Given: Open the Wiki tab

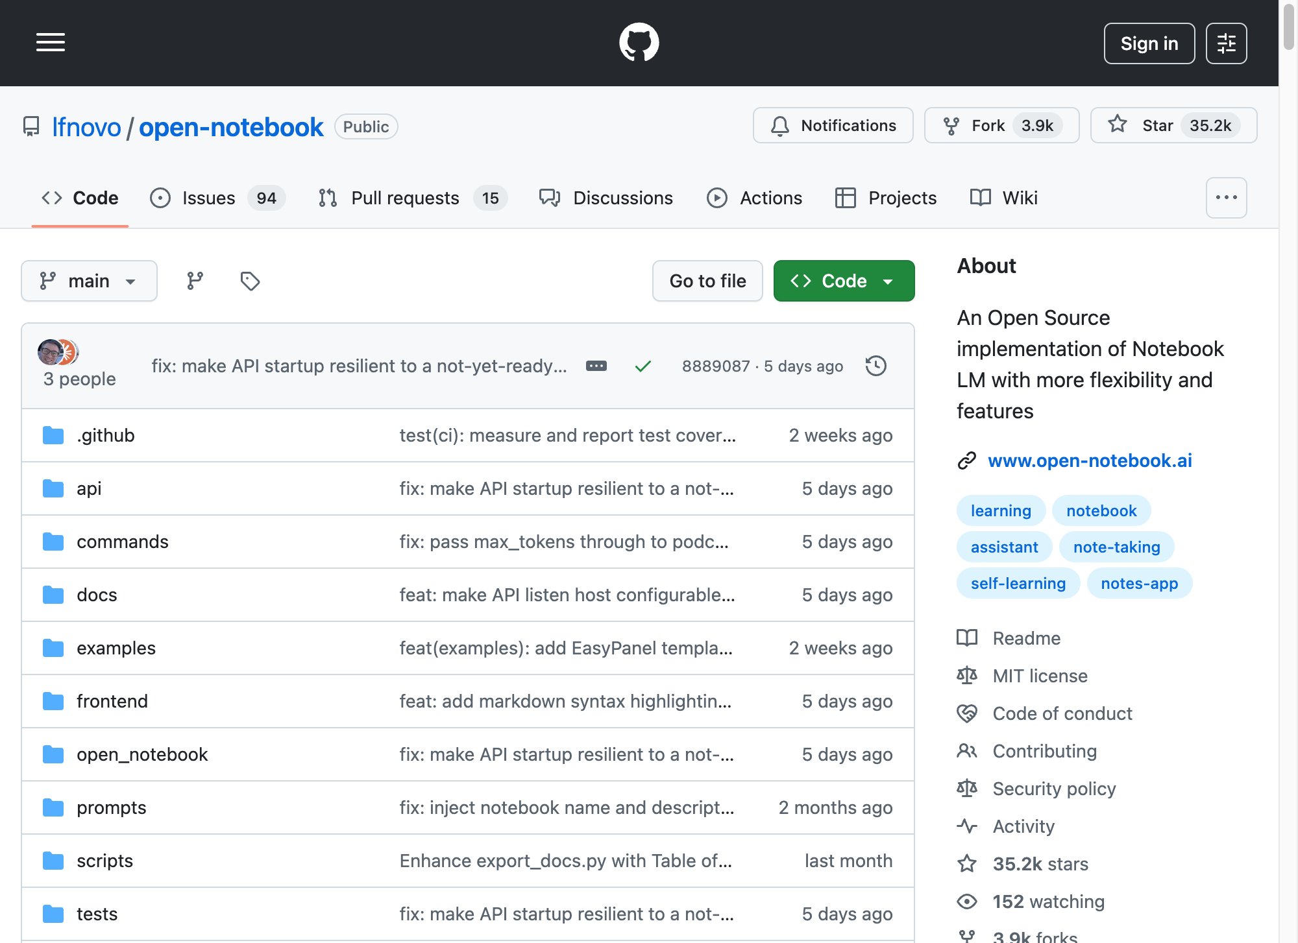Looking at the screenshot, I should point(1004,198).
